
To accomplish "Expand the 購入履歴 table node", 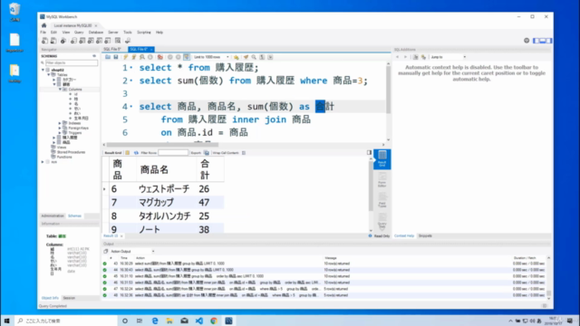I will click(54, 138).
